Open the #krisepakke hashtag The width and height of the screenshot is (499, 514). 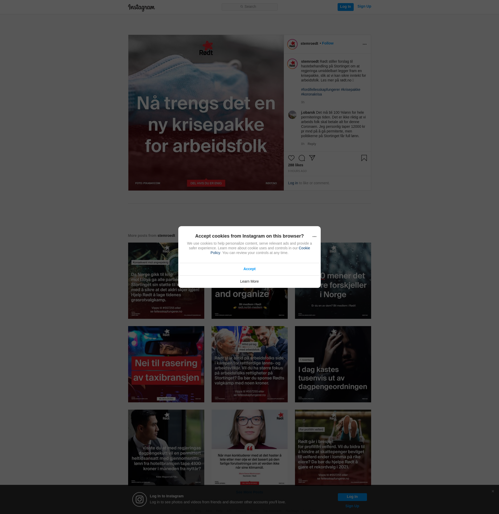(x=350, y=90)
